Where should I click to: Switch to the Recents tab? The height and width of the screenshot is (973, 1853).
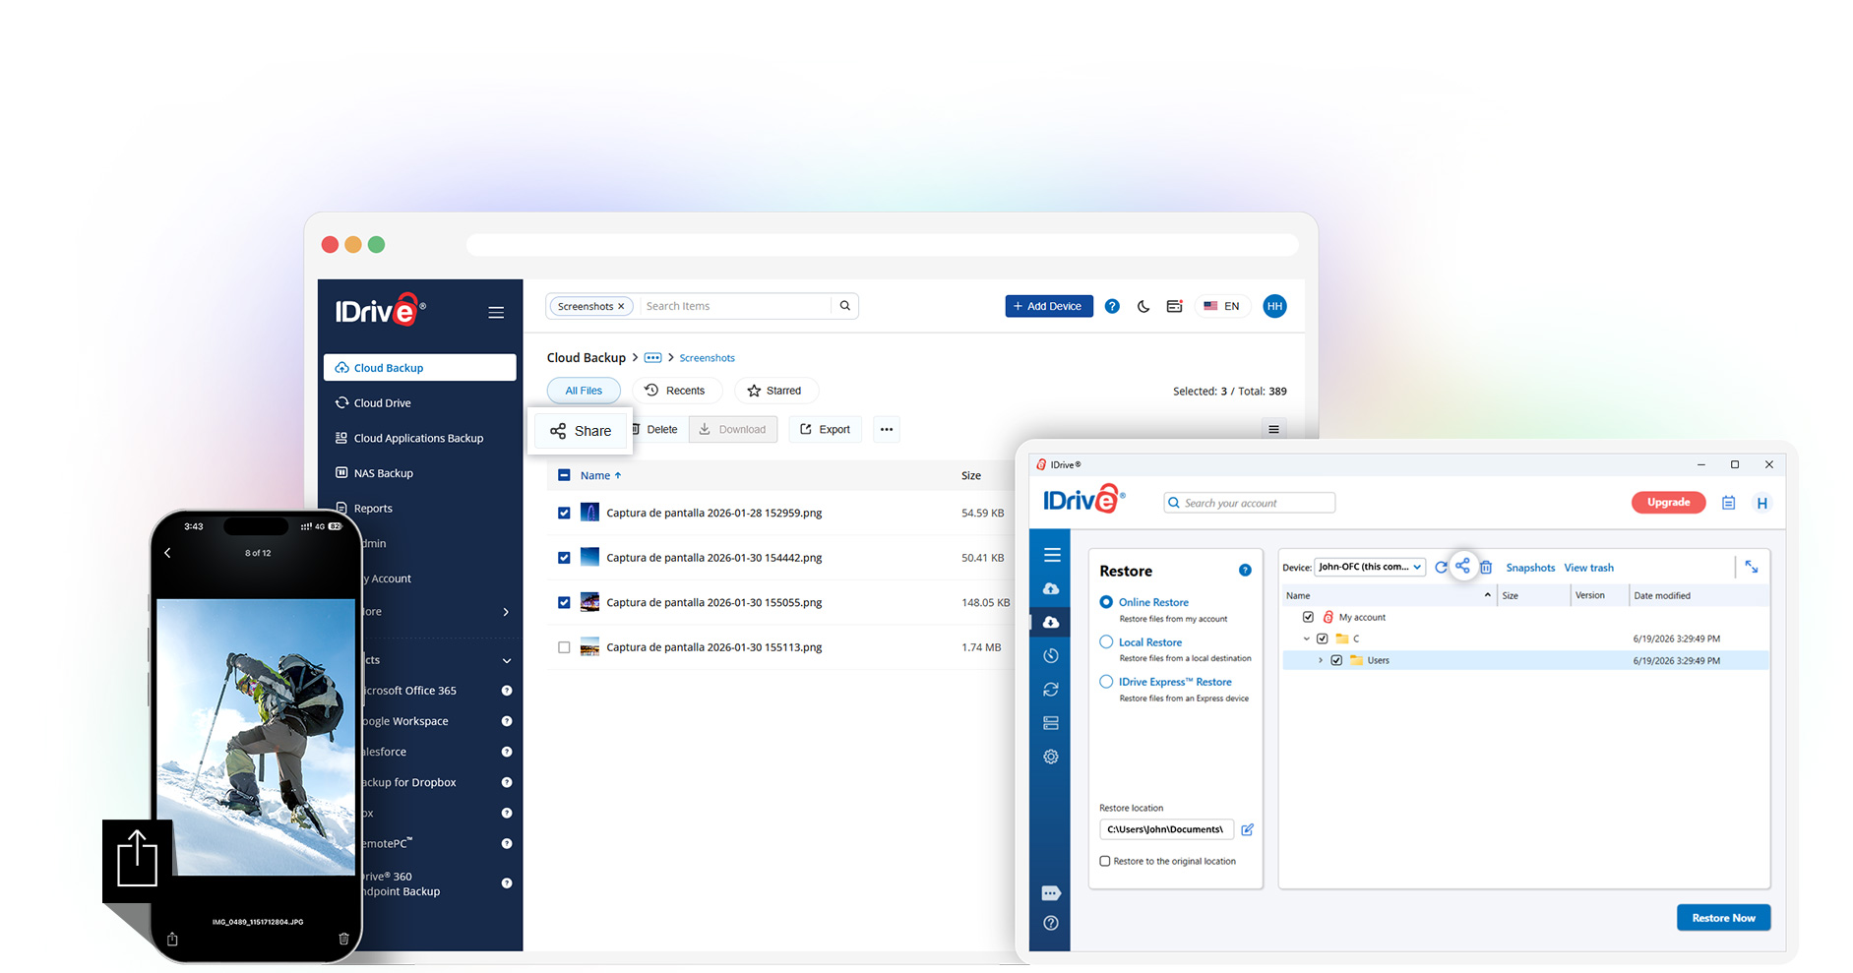pos(676,391)
